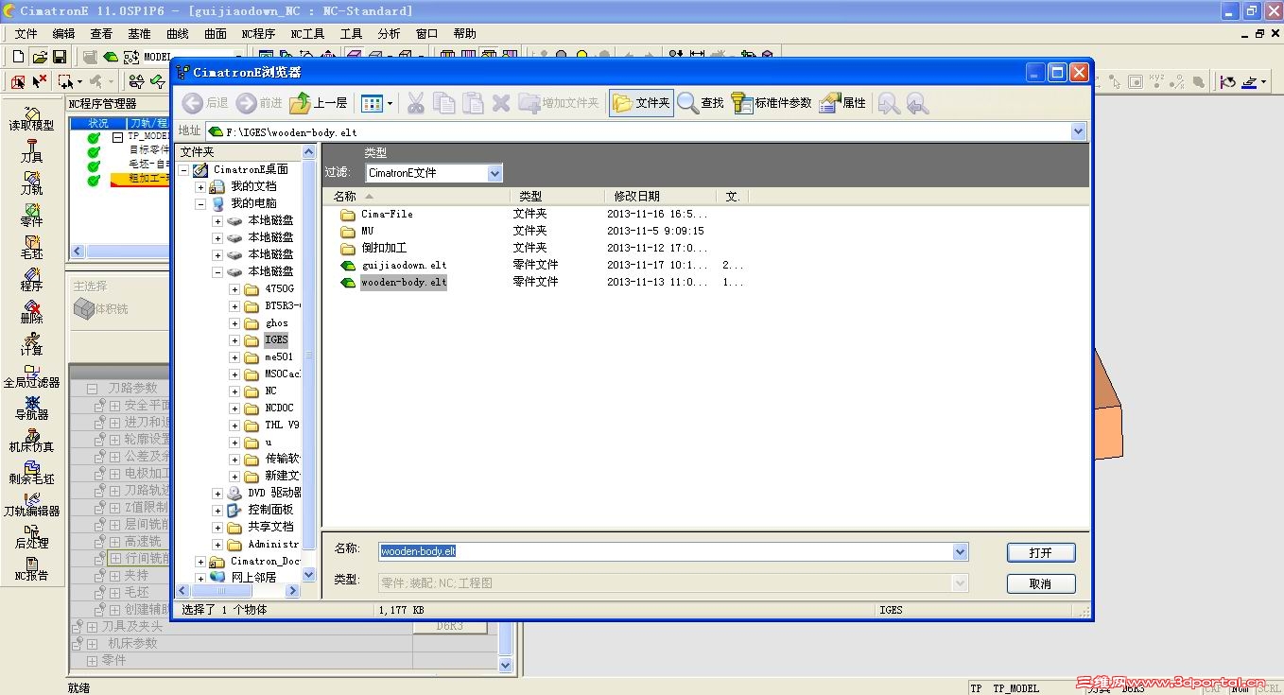Click the address path field F:\IGES\wooden-body.elt
This screenshot has height=695, width=1284.
coord(647,131)
